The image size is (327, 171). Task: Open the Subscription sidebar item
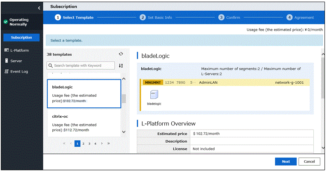21,38
